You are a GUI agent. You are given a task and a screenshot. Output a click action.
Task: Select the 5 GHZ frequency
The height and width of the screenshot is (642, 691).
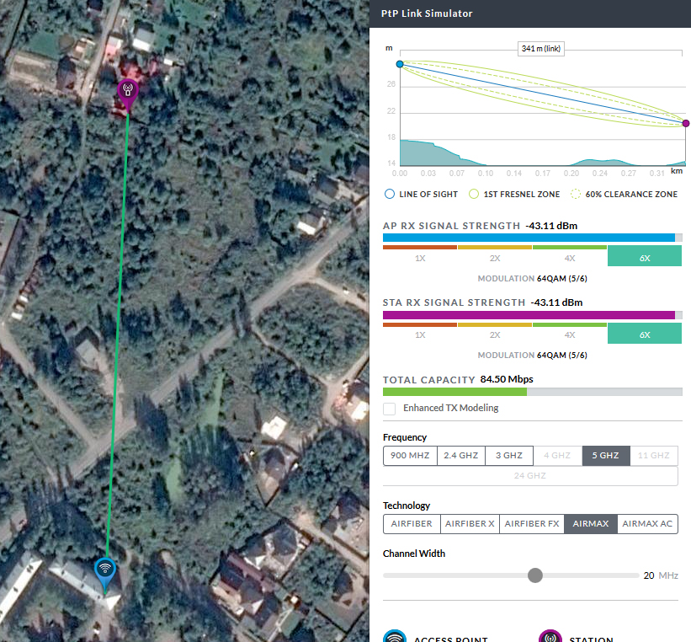[605, 455]
